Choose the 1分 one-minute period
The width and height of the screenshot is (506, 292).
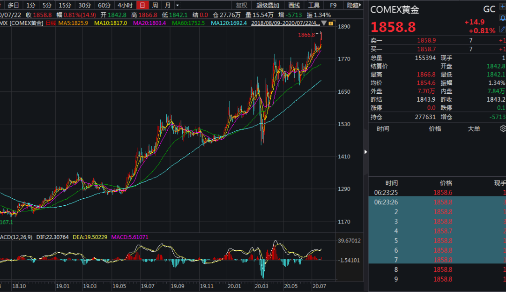click(x=30, y=6)
